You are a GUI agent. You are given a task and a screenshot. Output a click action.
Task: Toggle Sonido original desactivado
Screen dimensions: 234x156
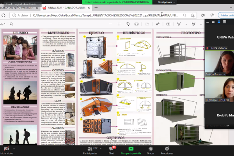pos(21,4)
